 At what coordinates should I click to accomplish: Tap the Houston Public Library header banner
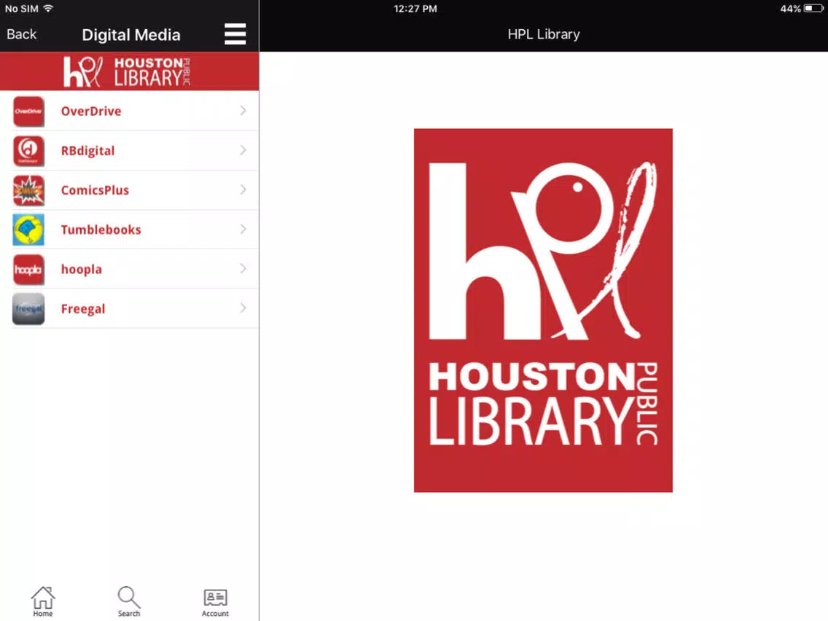coord(130,71)
